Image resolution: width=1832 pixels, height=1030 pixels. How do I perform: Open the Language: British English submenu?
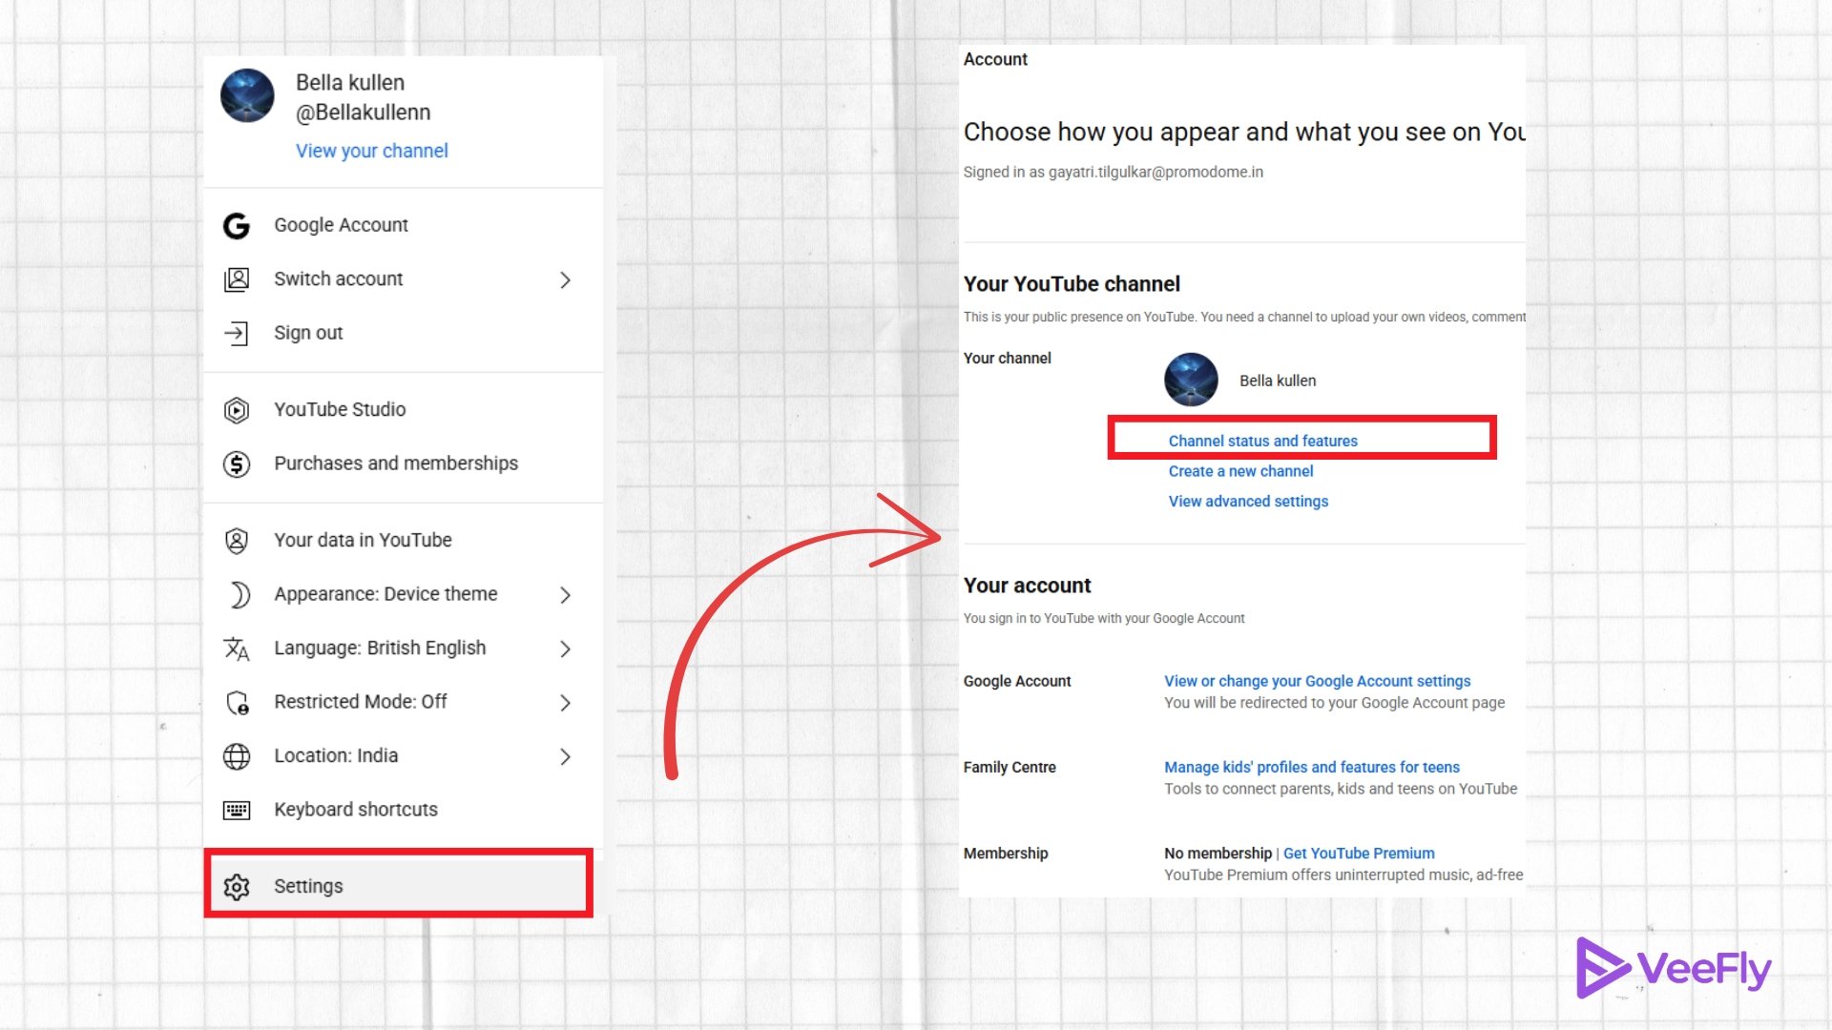380,649
